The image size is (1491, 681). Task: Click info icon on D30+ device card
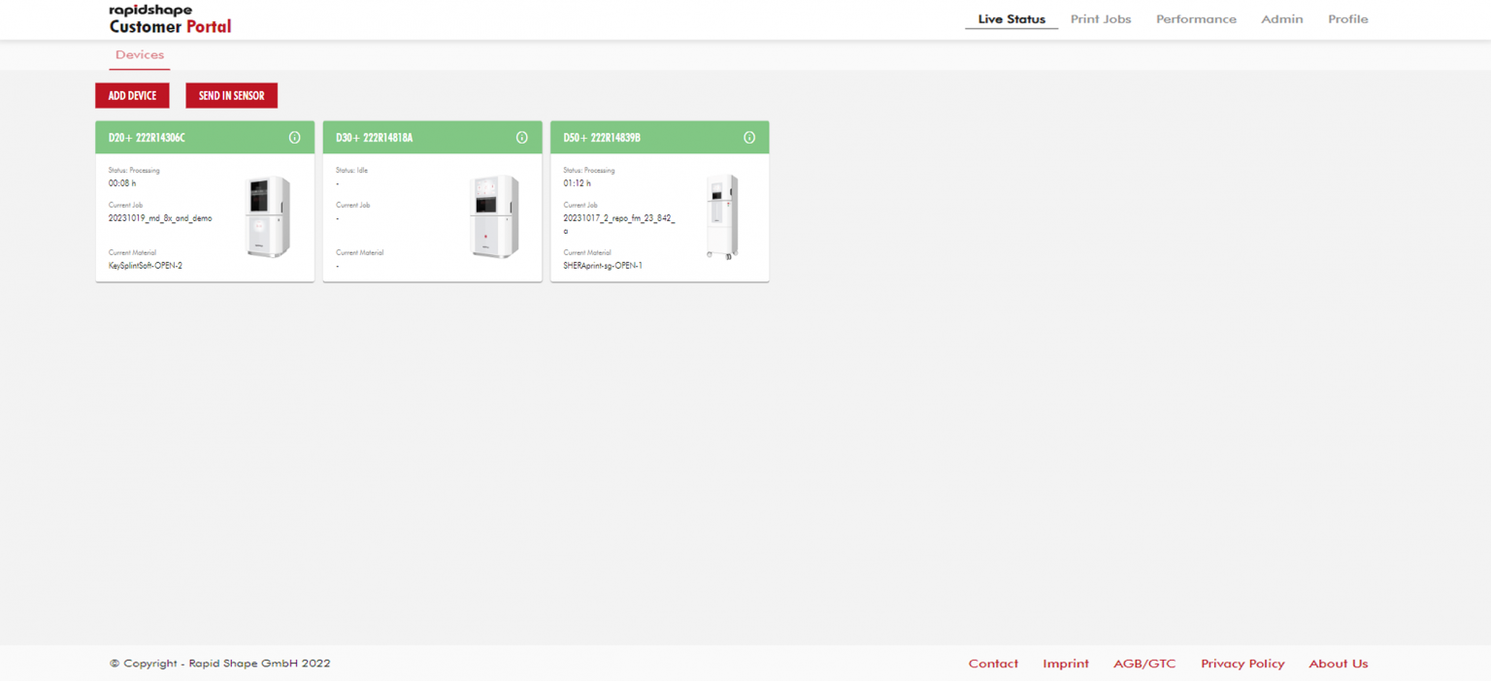coord(522,138)
